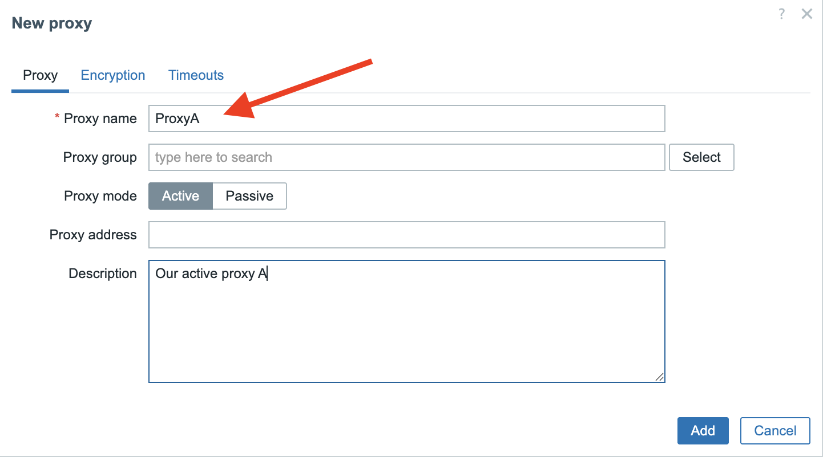This screenshot has height=457, width=823.
Task: Close the New proxy dialog via X icon
Action: 806,14
